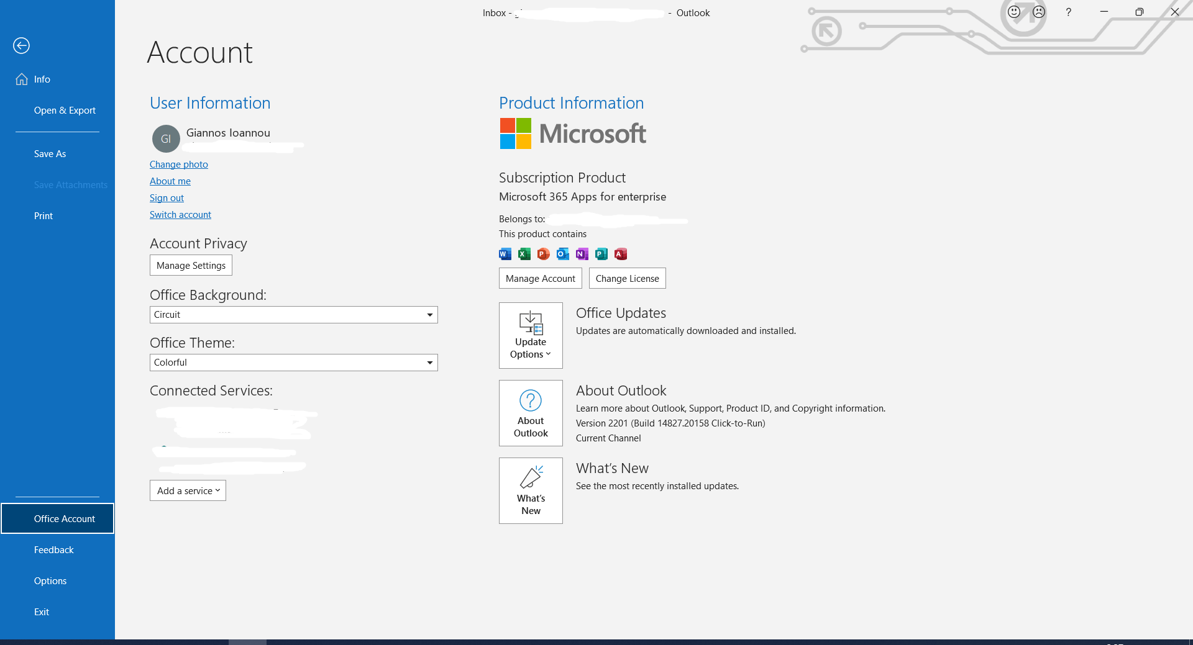The height and width of the screenshot is (645, 1193).
Task: Click the Sign out link
Action: [x=167, y=198]
